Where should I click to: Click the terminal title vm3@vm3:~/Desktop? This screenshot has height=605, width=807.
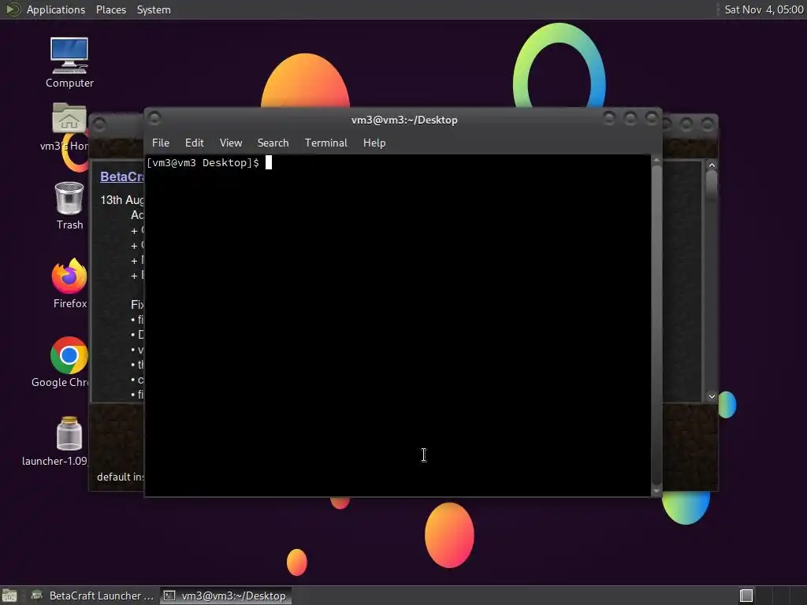click(x=404, y=120)
